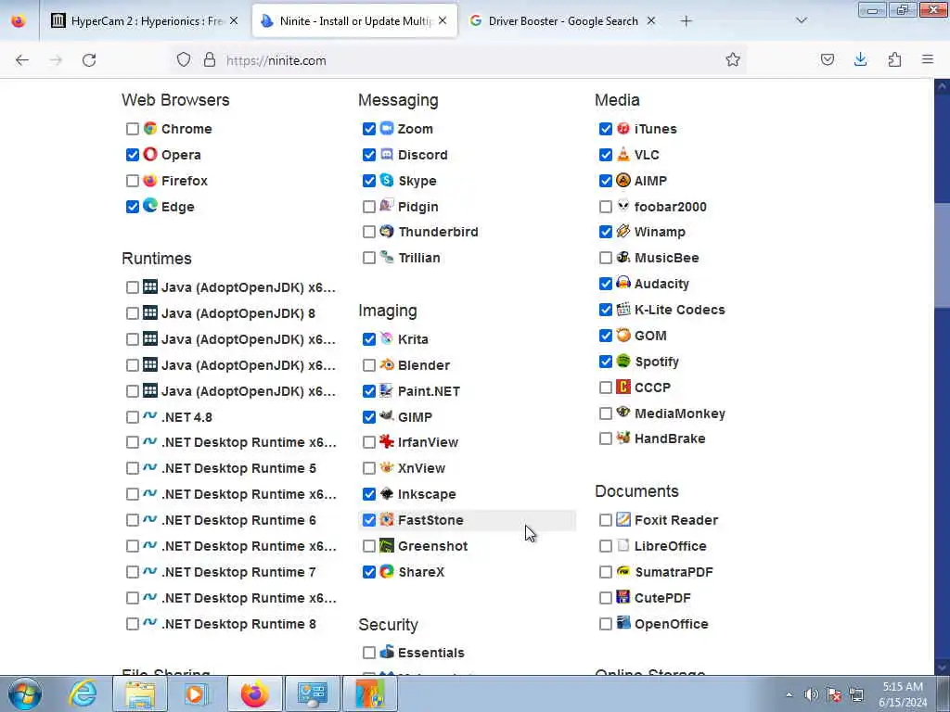Check the Essentials security checkbox

point(369,653)
